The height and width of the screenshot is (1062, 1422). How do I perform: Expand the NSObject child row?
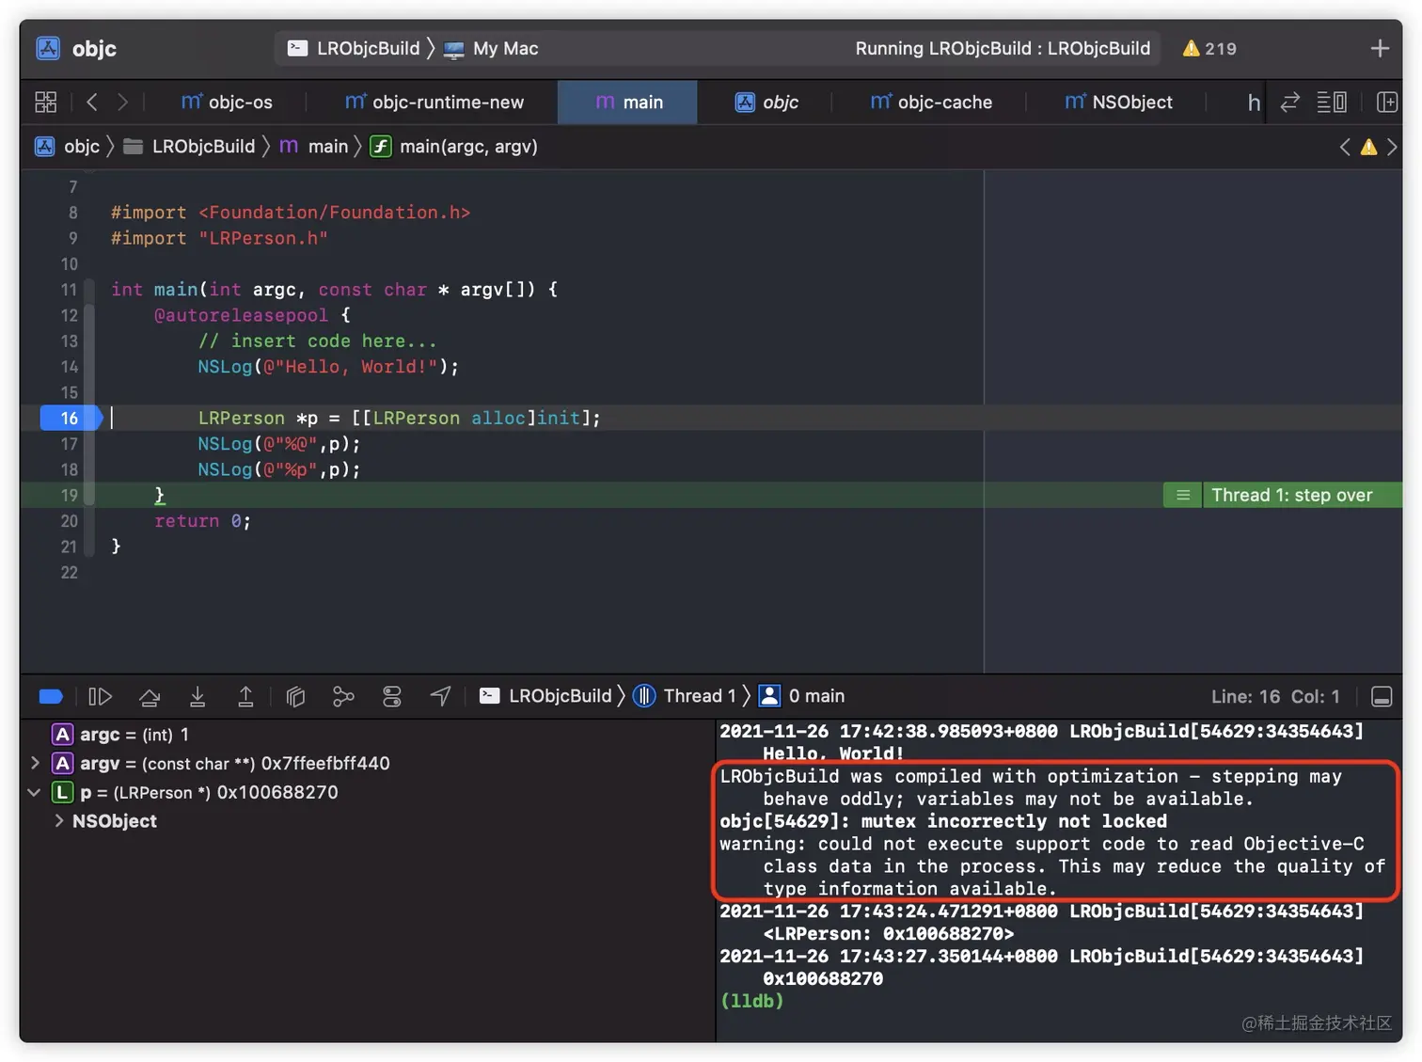(59, 821)
